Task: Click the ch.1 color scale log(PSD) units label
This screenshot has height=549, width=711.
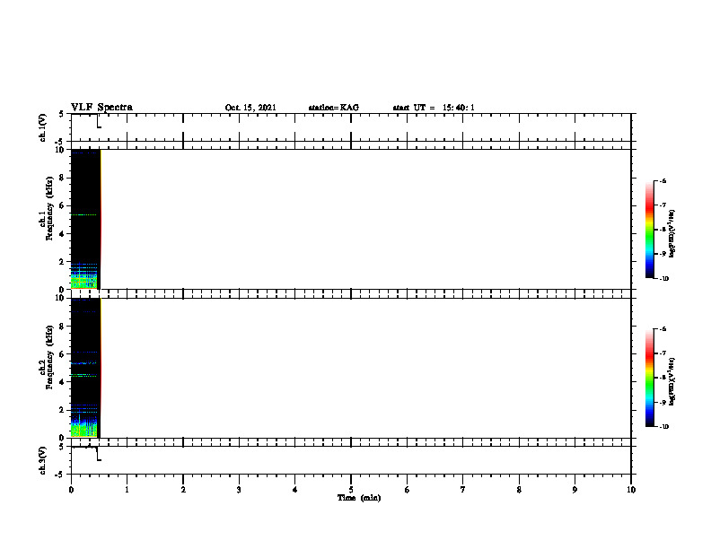Action: coord(672,233)
